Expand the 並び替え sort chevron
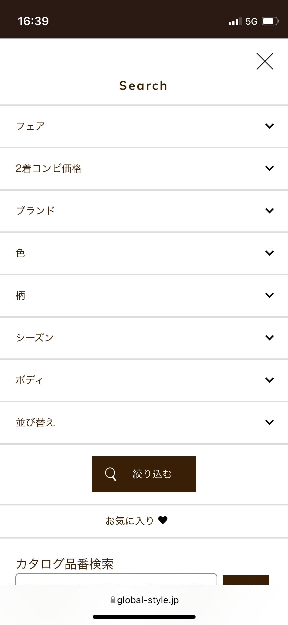The image size is (288, 625). (270, 422)
